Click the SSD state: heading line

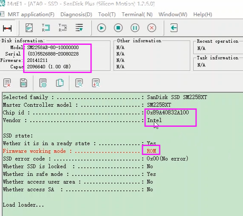click(18, 136)
